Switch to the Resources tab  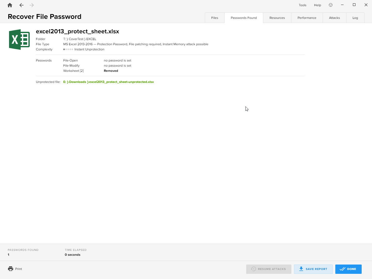click(x=277, y=18)
